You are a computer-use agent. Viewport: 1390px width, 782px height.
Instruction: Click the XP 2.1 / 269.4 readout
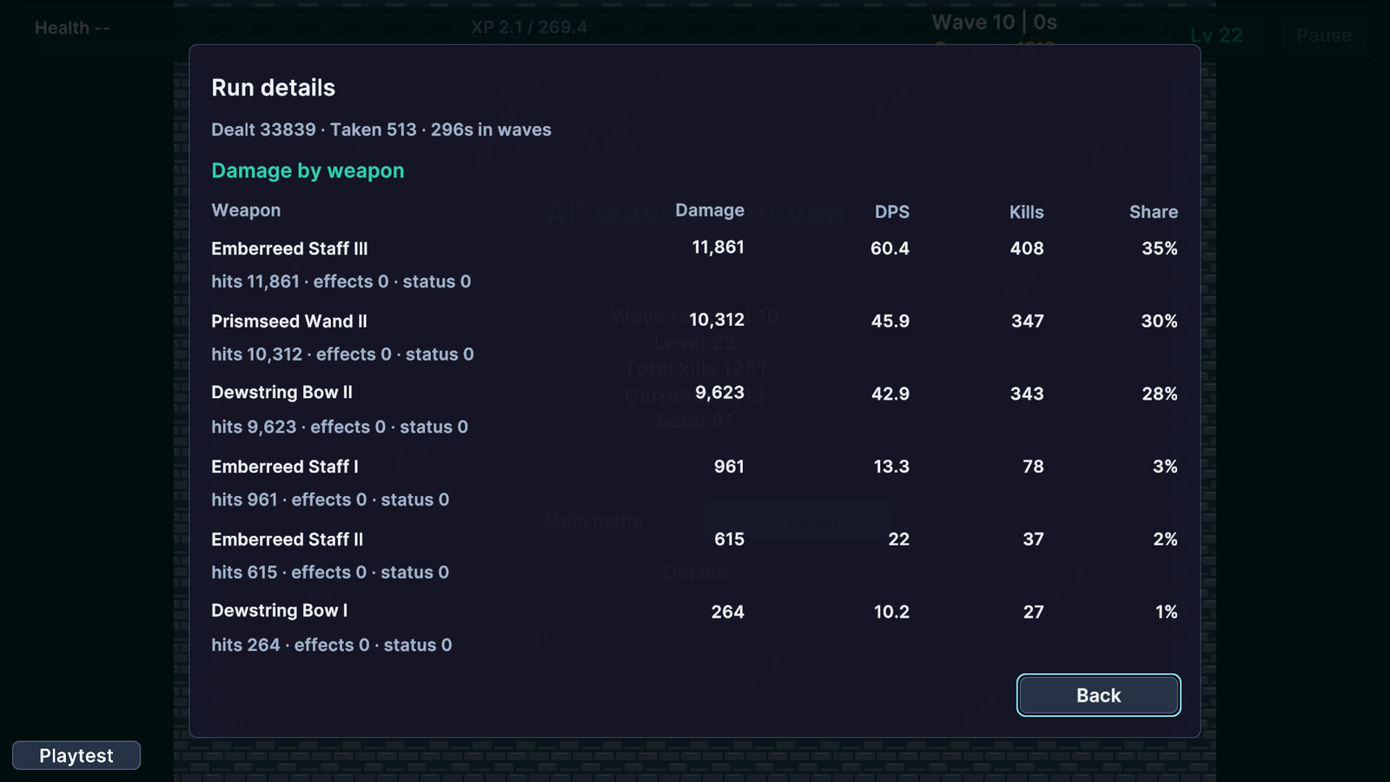[x=529, y=28]
